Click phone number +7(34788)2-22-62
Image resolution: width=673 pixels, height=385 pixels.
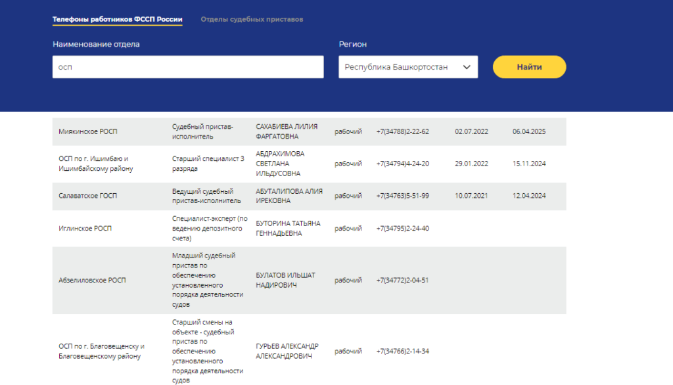point(402,131)
